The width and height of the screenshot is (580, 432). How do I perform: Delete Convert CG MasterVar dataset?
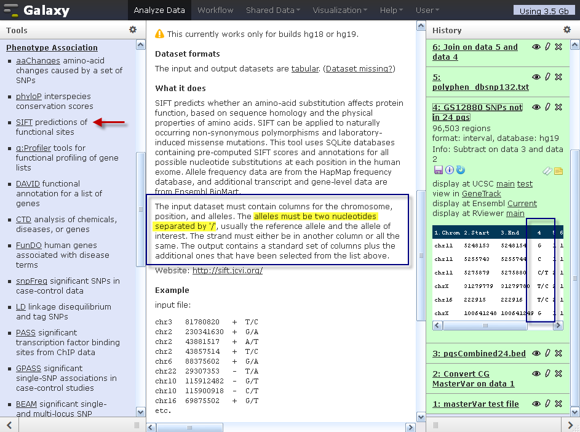558,374
